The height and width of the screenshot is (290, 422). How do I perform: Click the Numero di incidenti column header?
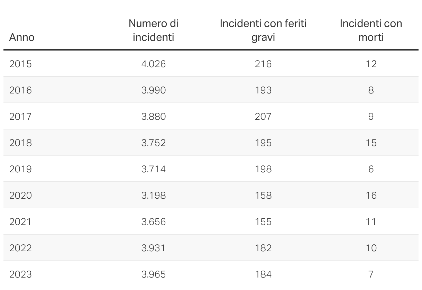pos(153,30)
